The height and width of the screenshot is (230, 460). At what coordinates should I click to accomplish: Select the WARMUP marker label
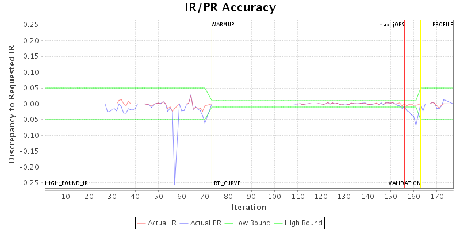(x=223, y=25)
